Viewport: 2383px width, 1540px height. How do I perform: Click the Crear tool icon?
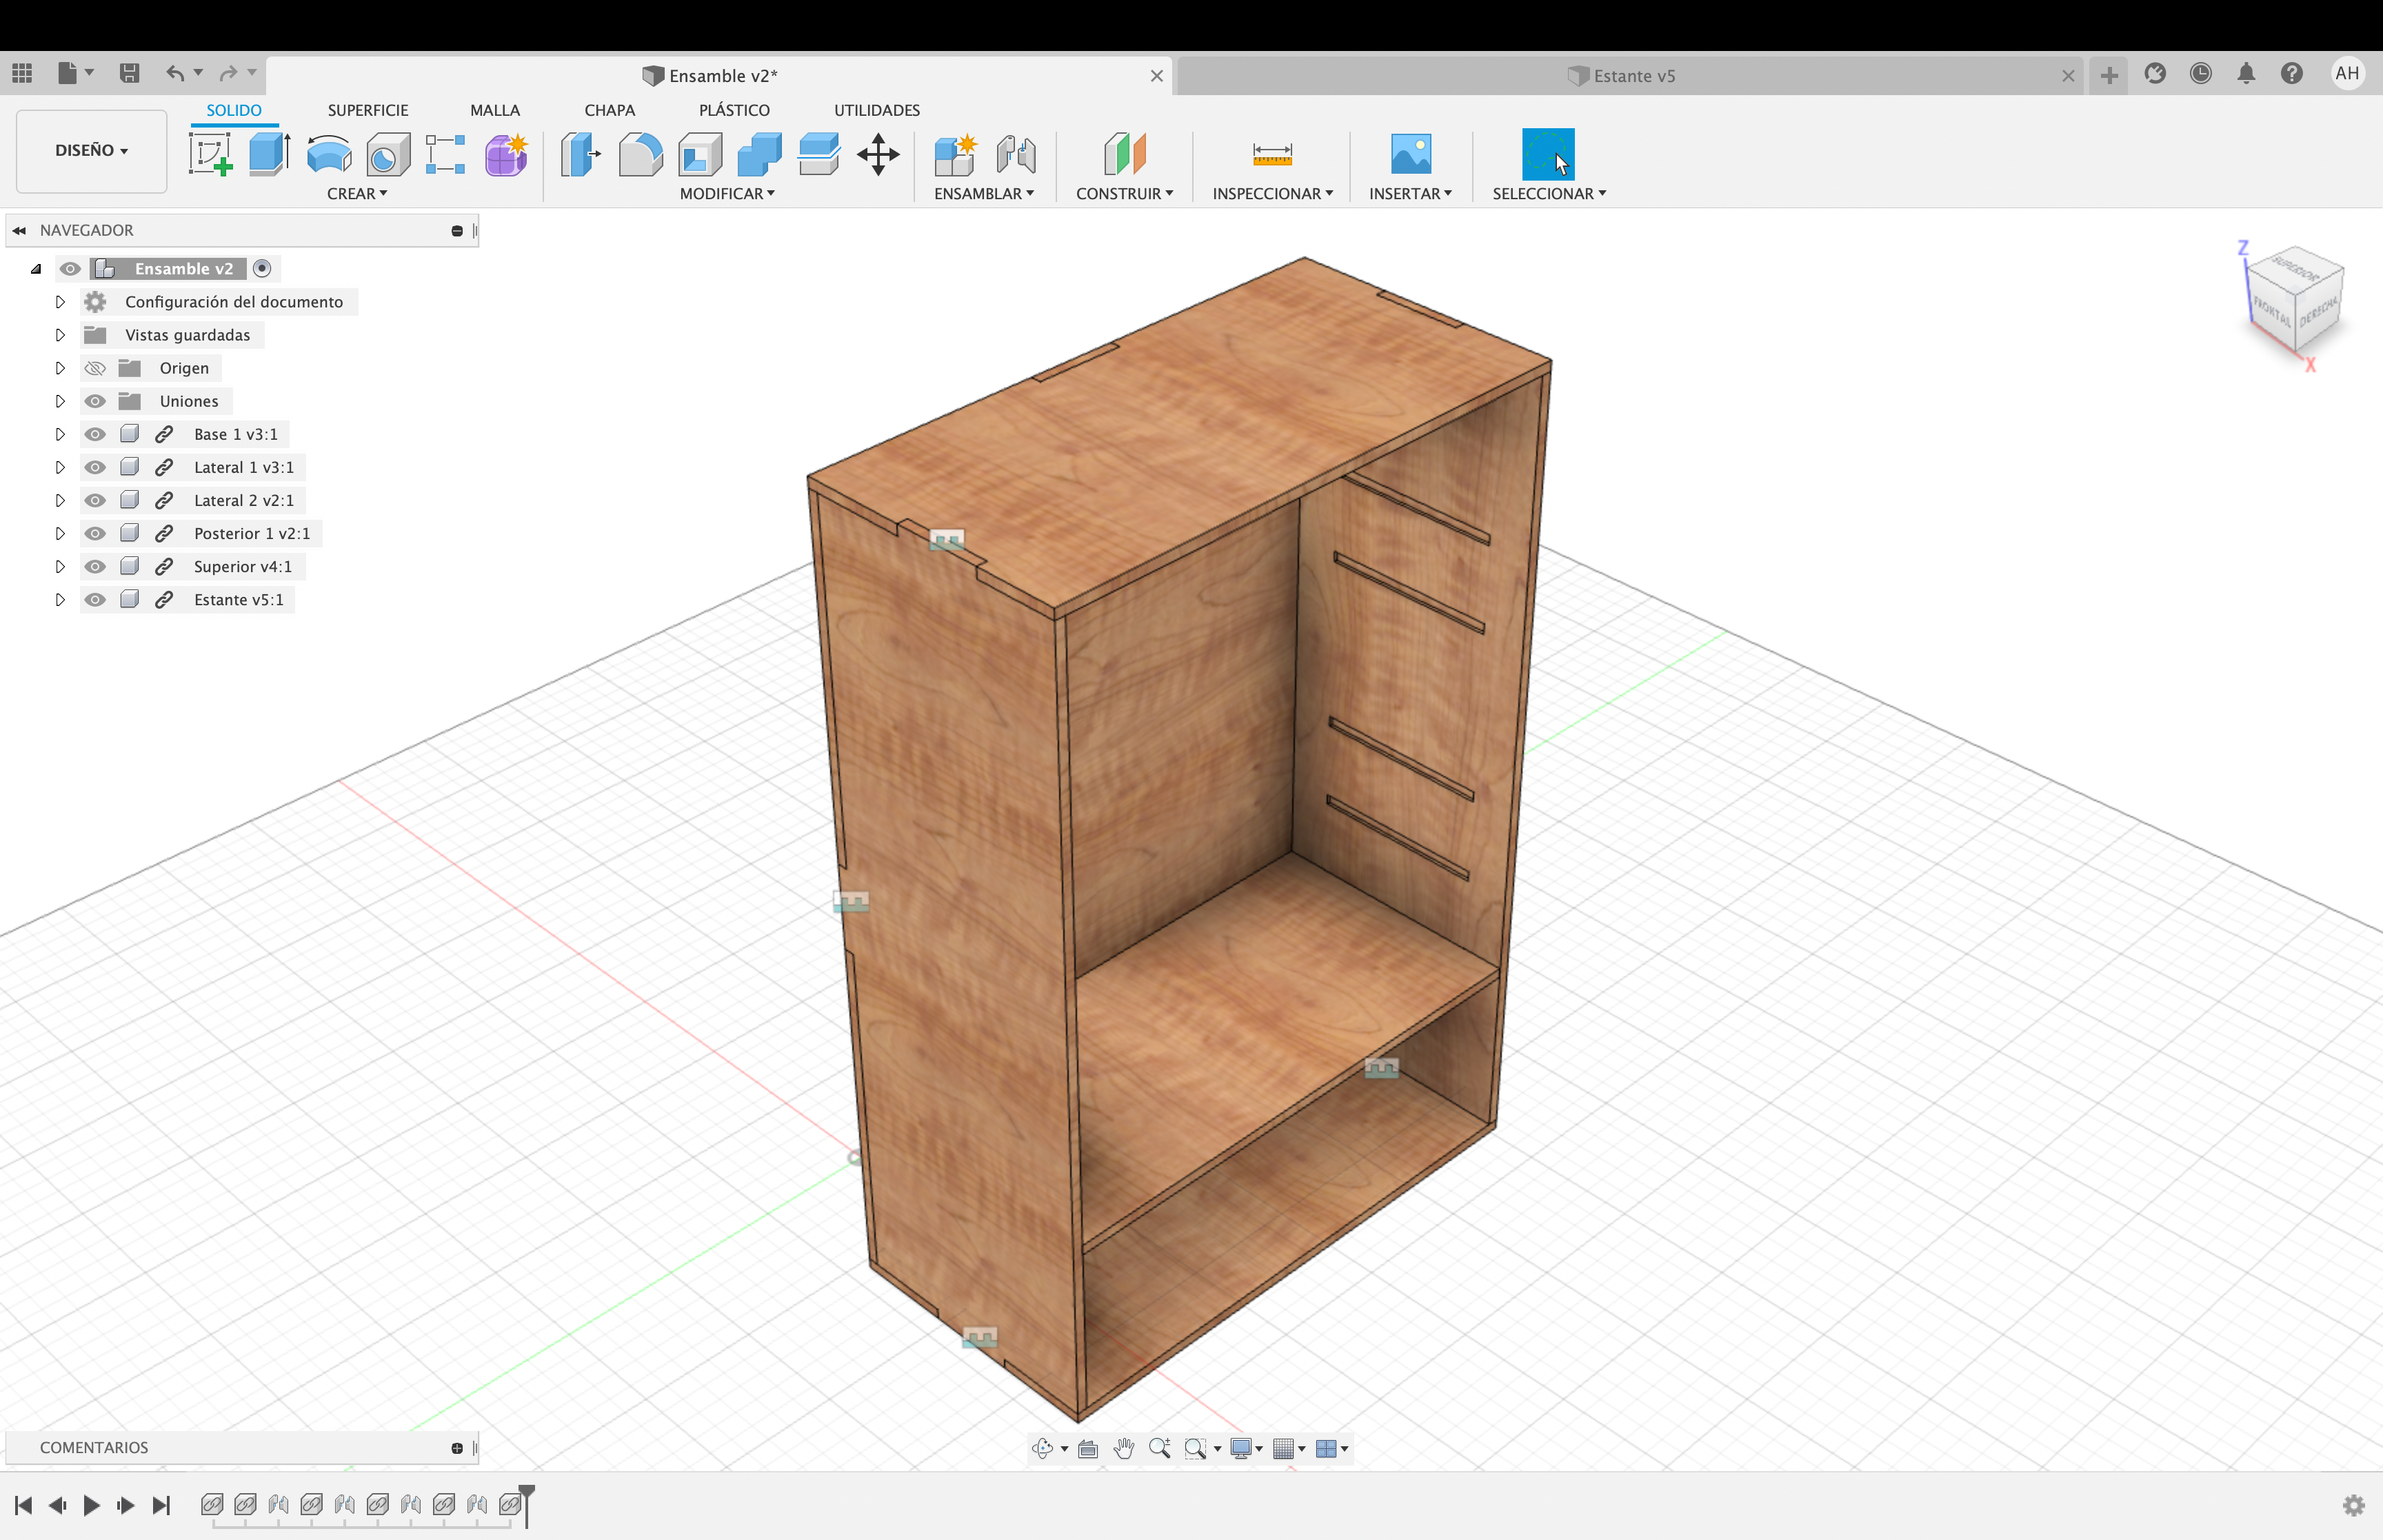[x=356, y=193]
